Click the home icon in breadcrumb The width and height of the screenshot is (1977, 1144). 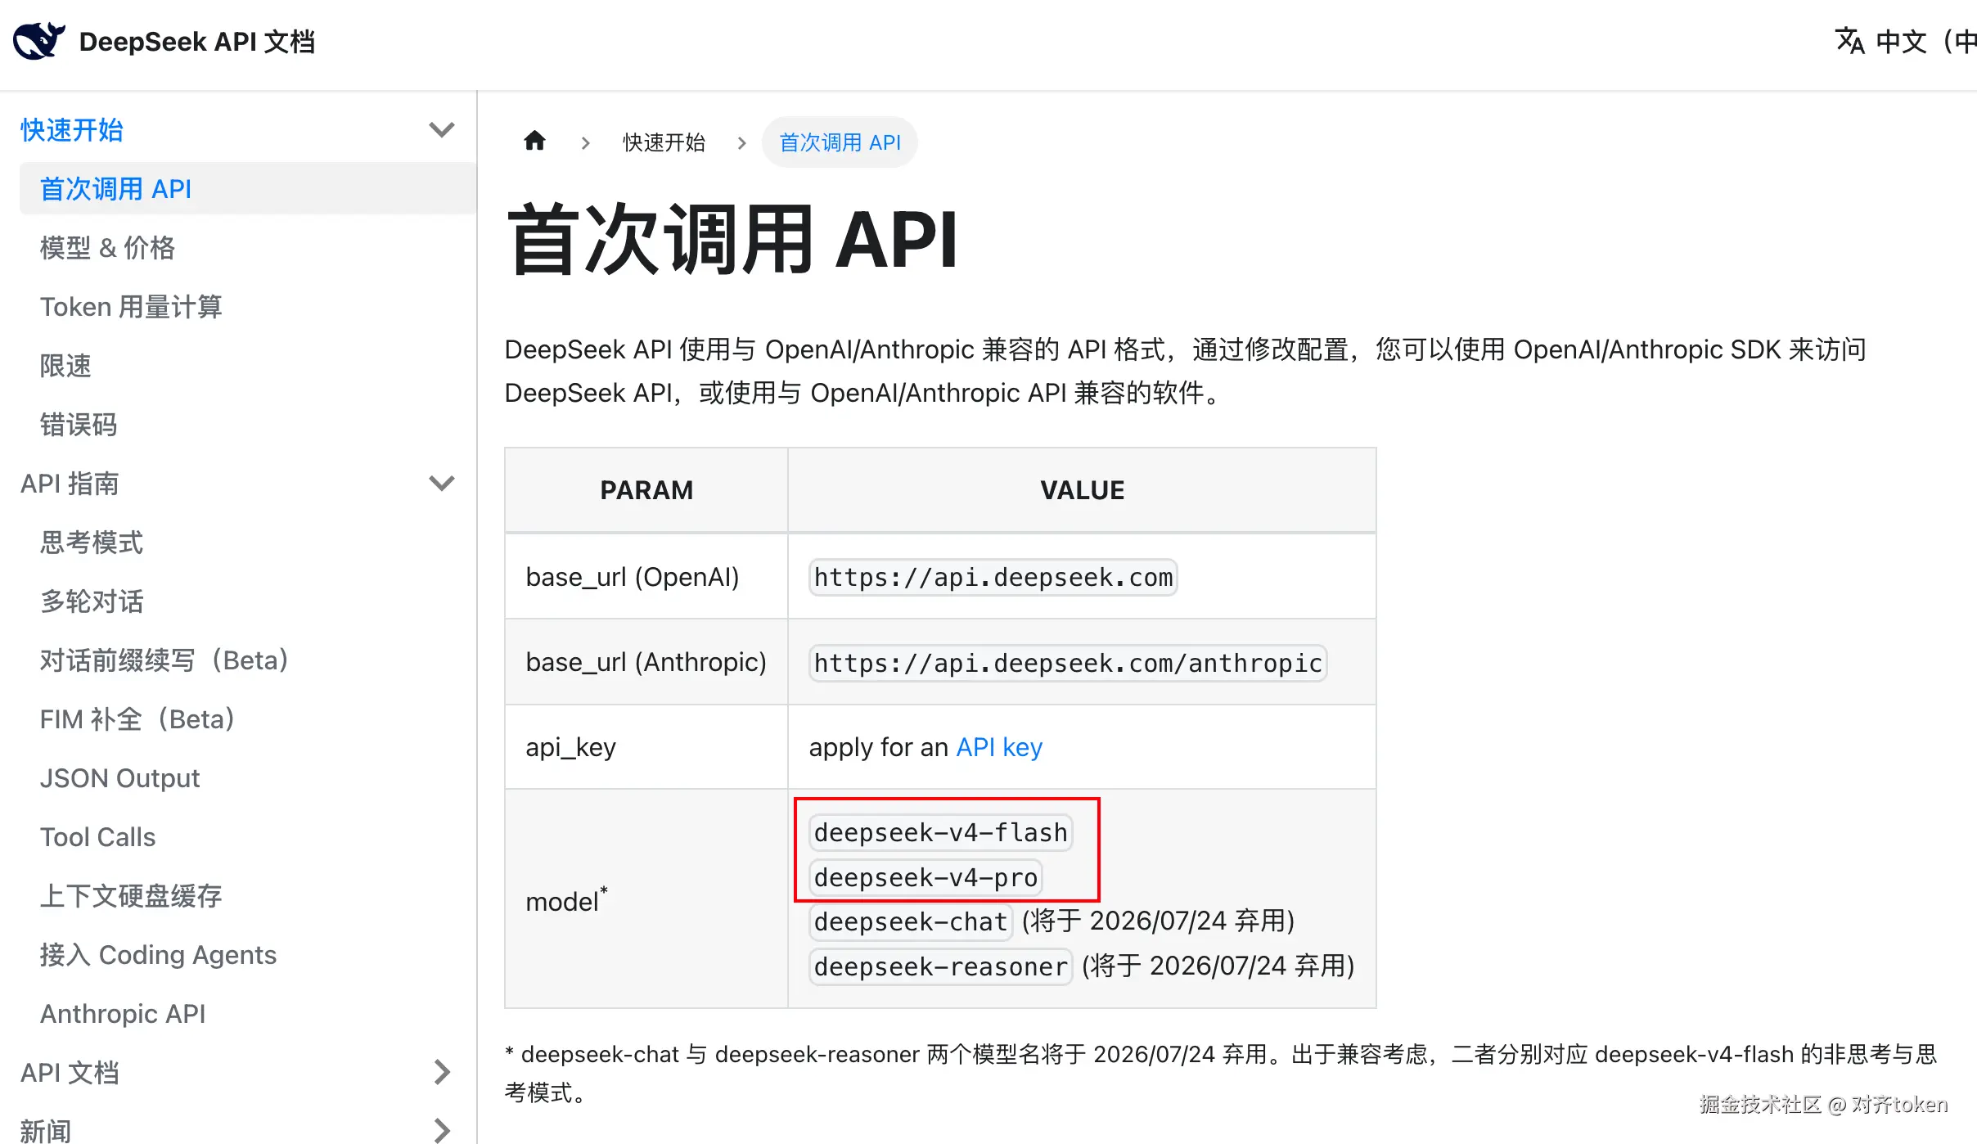(534, 142)
